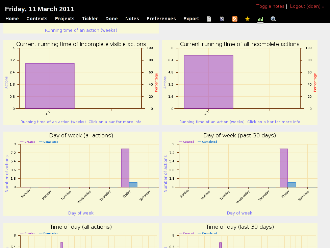
Task: Open the Export page
Action: pos(191,19)
